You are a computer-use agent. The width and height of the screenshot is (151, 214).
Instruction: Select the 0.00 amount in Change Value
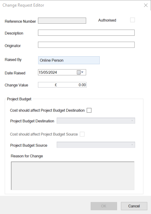(x=82, y=85)
